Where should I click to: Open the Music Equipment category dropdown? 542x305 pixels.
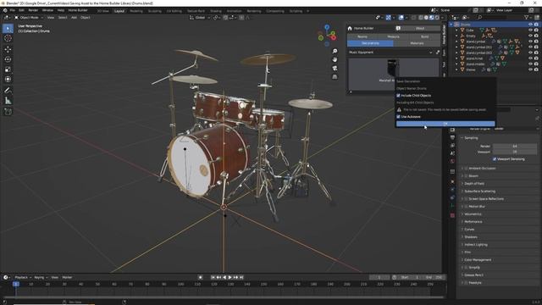[390, 53]
